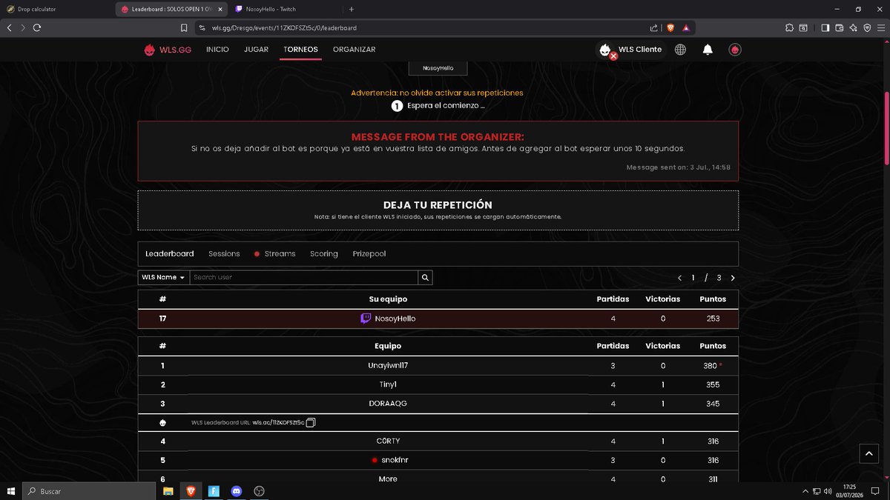Open the JUGAR menu item
The height and width of the screenshot is (500, 890).
(256, 50)
